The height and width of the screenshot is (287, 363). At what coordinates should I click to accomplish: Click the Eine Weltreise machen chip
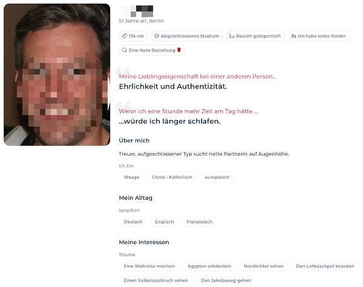coord(149,266)
